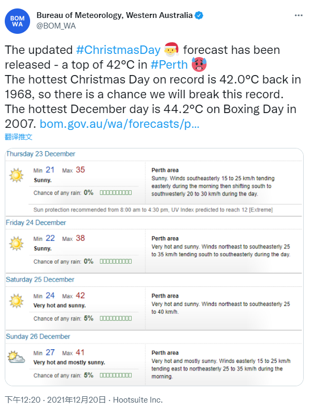Click the blue verified badge

199,15
